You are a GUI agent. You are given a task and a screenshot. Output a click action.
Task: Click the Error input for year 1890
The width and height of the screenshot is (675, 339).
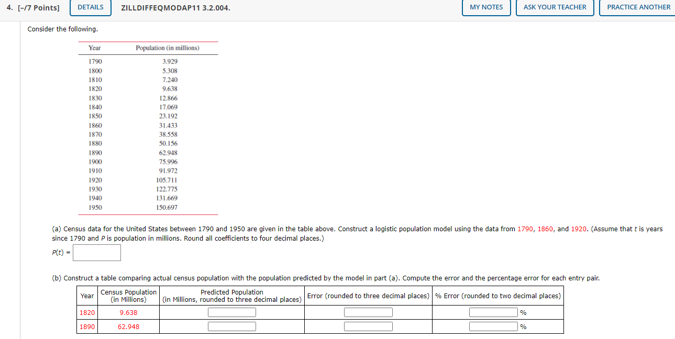pyautogui.click(x=368, y=326)
